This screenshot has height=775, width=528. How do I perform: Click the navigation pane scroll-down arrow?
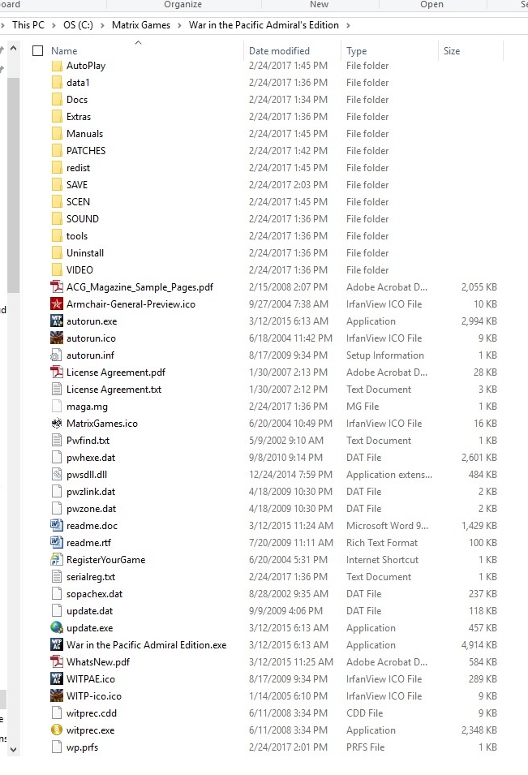click(x=13, y=750)
